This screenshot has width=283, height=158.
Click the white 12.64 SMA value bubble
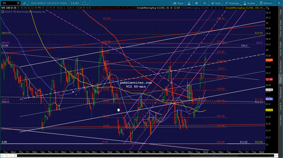click(269, 90)
